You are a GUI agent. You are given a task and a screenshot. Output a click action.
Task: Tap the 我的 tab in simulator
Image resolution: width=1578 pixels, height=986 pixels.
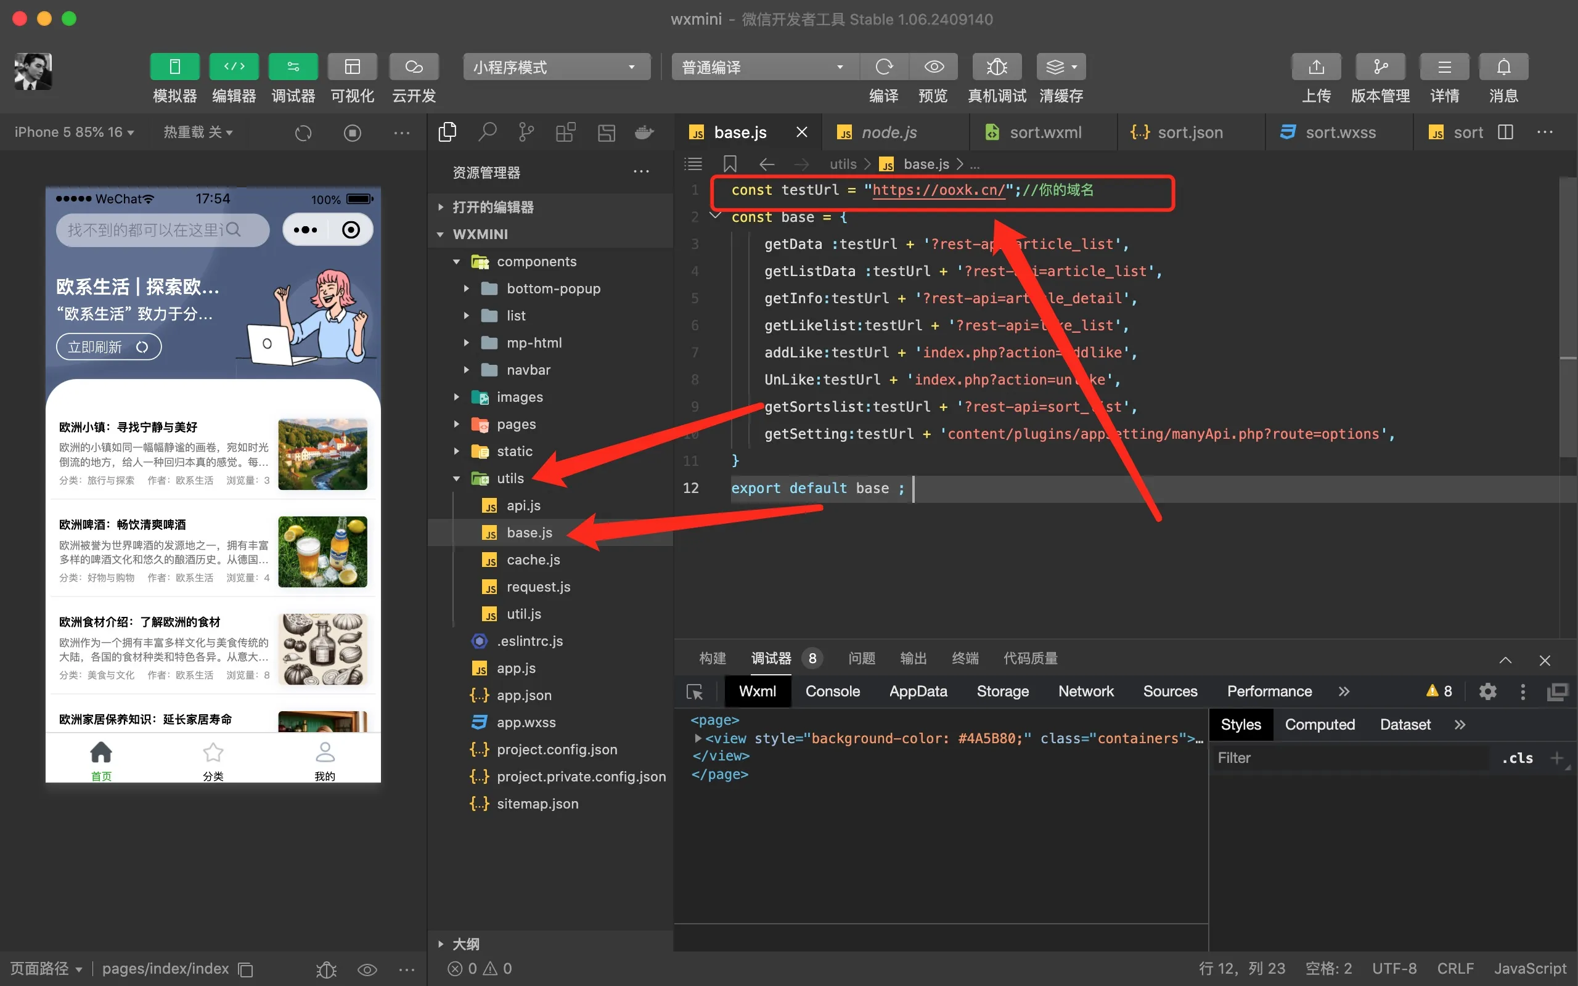click(x=325, y=760)
